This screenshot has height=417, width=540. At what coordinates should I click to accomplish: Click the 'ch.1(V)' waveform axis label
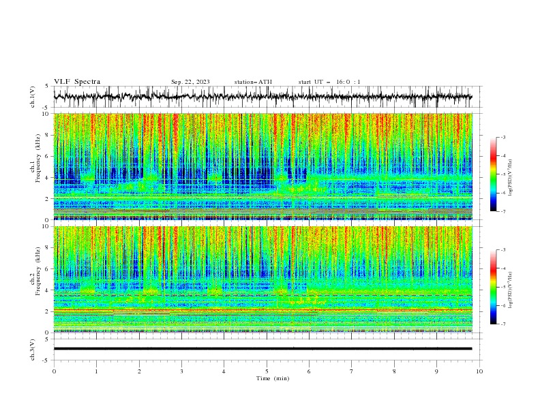point(33,97)
